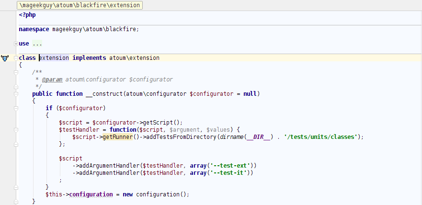
Task: Expand the folded use imports block
Action: [16, 44]
